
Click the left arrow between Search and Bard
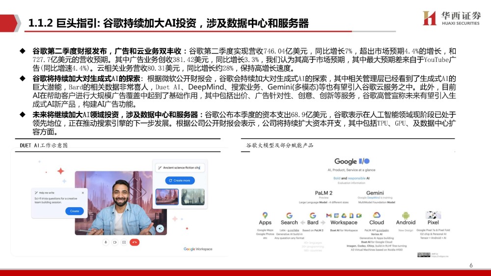coord(302,222)
